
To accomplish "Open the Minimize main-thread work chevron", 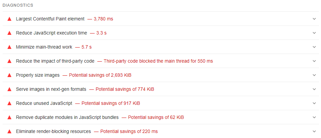I will tap(314, 47).
